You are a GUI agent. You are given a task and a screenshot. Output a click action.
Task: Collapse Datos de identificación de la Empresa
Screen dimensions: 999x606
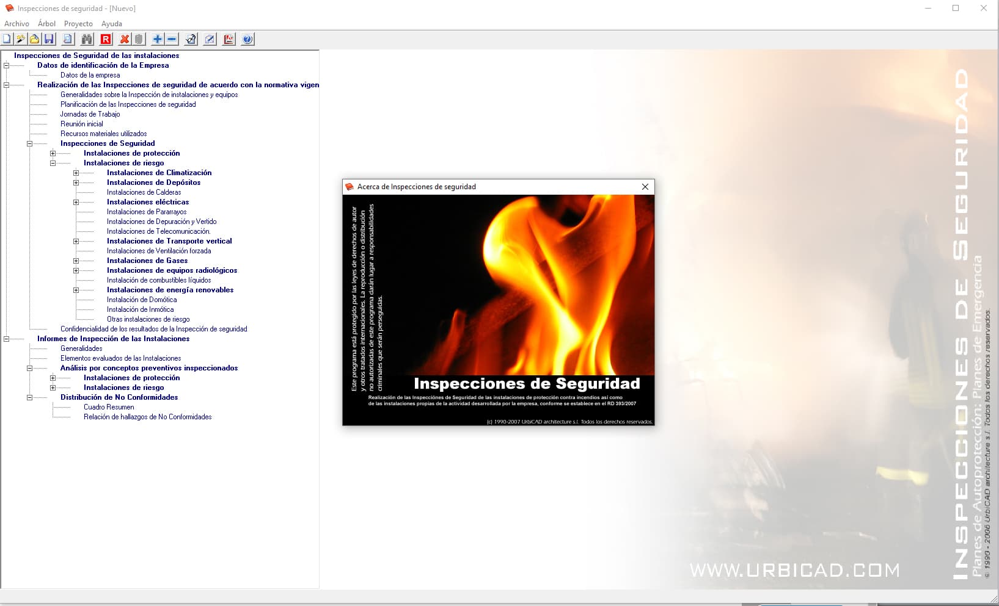pos(7,65)
